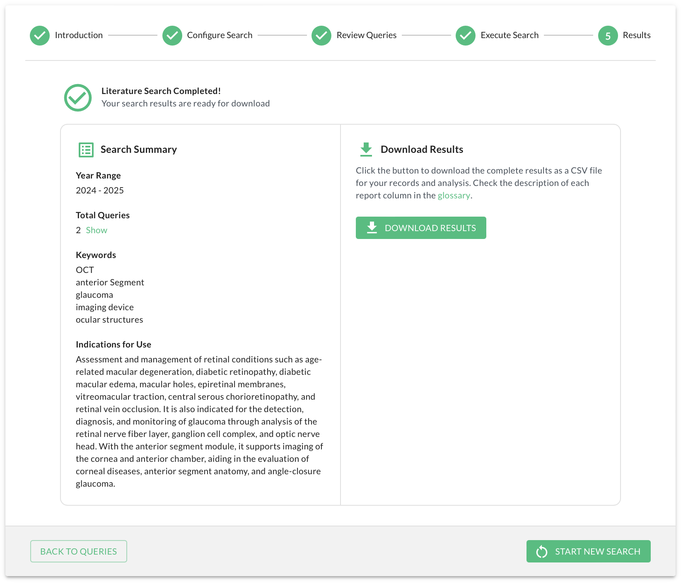Click the large search completed checkmark icon
The height and width of the screenshot is (584, 681).
coord(78,98)
